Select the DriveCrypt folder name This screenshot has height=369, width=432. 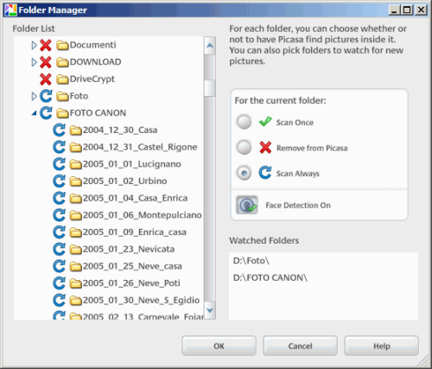coord(92,79)
